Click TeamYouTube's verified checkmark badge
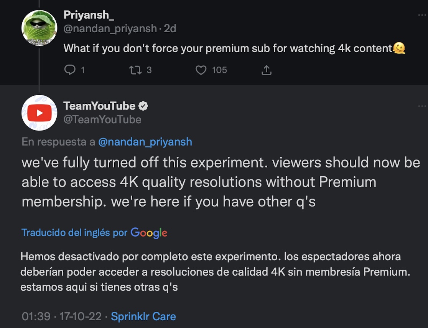 pos(143,106)
